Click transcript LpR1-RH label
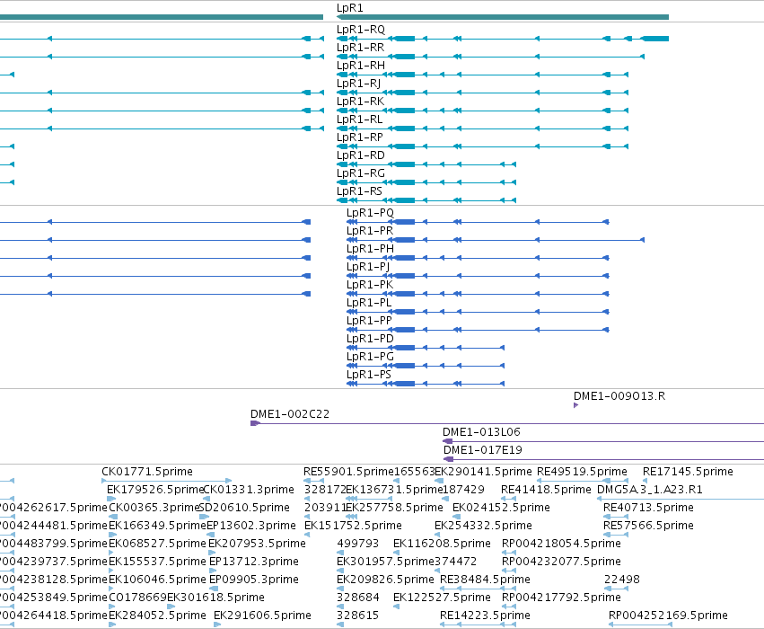The image size is (764, 629). coord(361,66)
